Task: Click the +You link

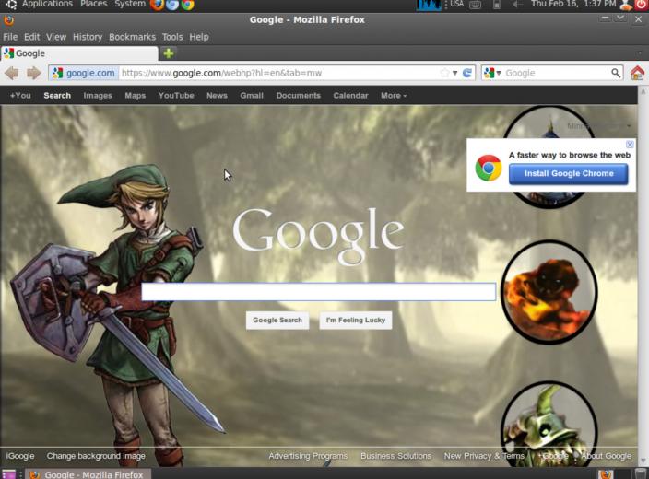Action: tap(20, 96)
